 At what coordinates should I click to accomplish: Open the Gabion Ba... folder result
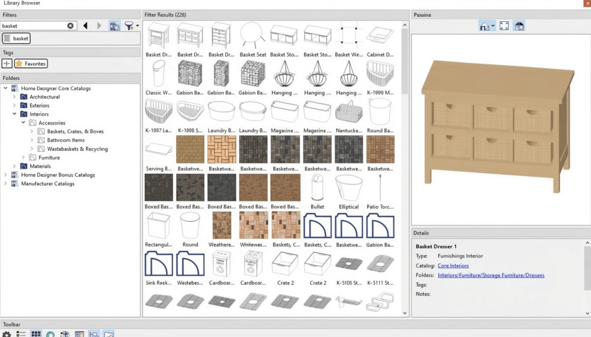(x=380, y=229)
